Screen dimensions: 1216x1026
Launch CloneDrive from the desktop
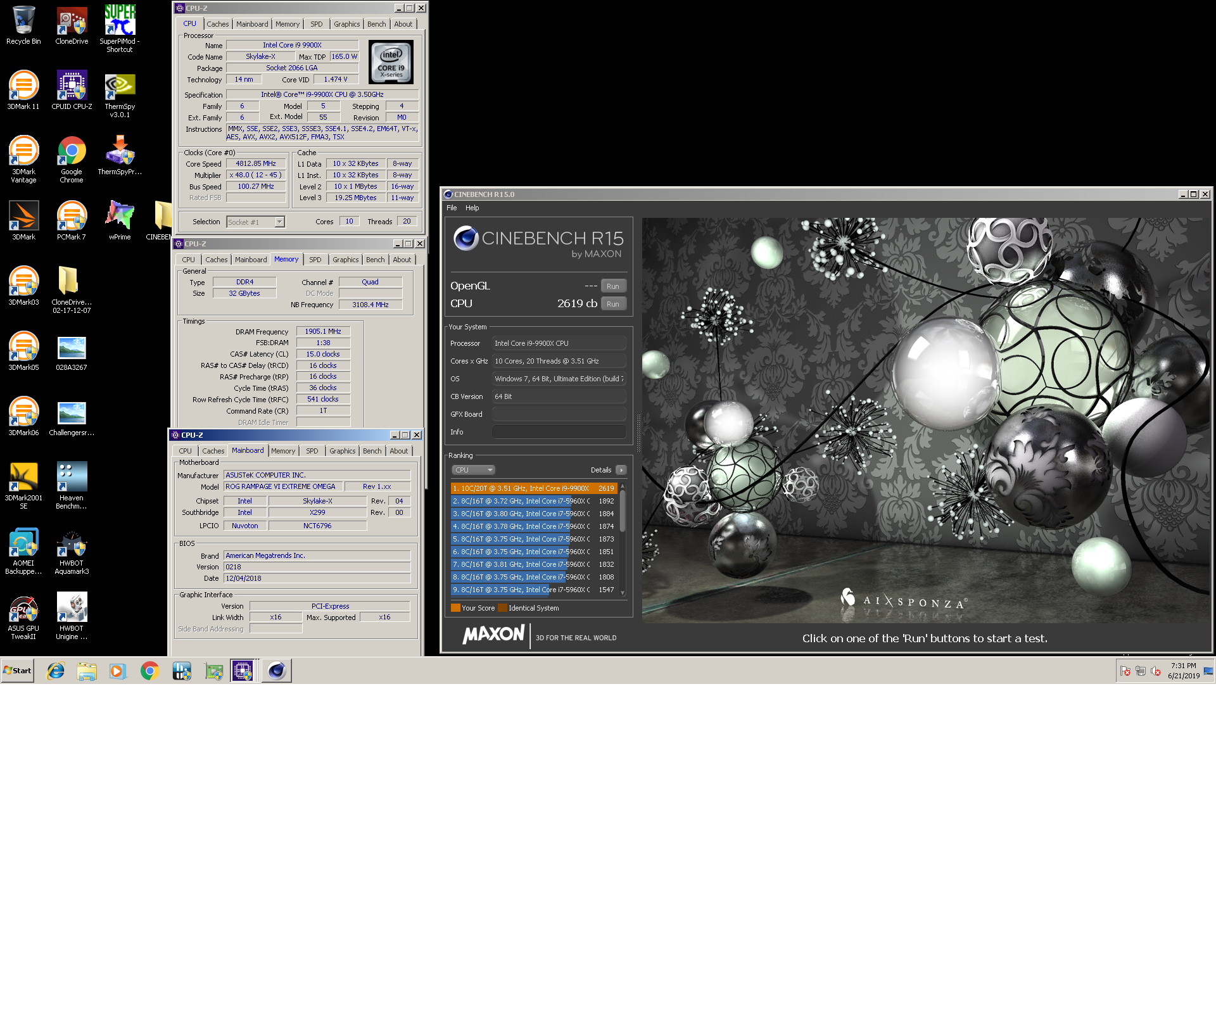[72, 25]
